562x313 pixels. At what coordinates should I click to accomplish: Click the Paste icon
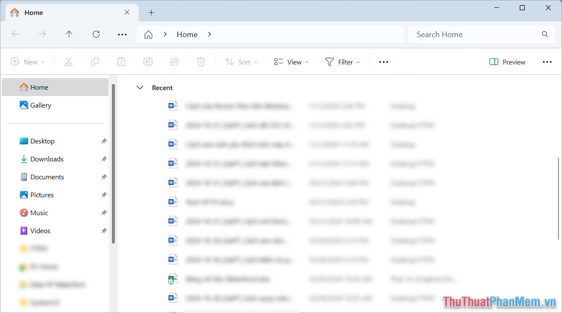click(x=121, y=61)
